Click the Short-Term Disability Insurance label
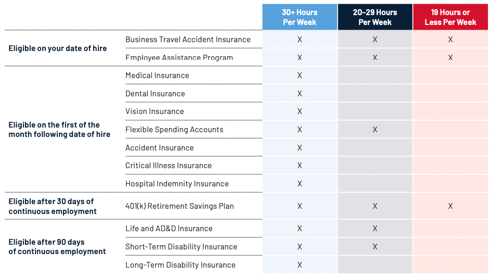This screenshot has width=490, height=277. click(x=181, y=247)
